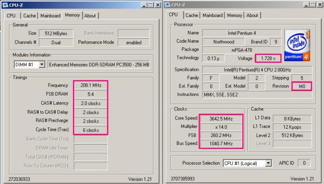
Task: Click the empty Bank Interleave field
Action: pos(134,33)
